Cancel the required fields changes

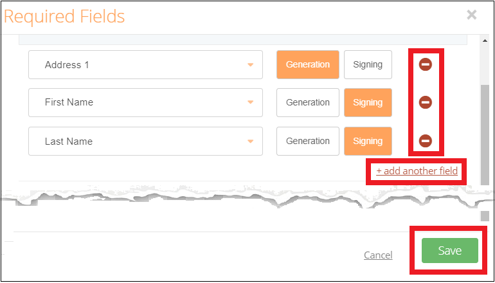[378, 255]
